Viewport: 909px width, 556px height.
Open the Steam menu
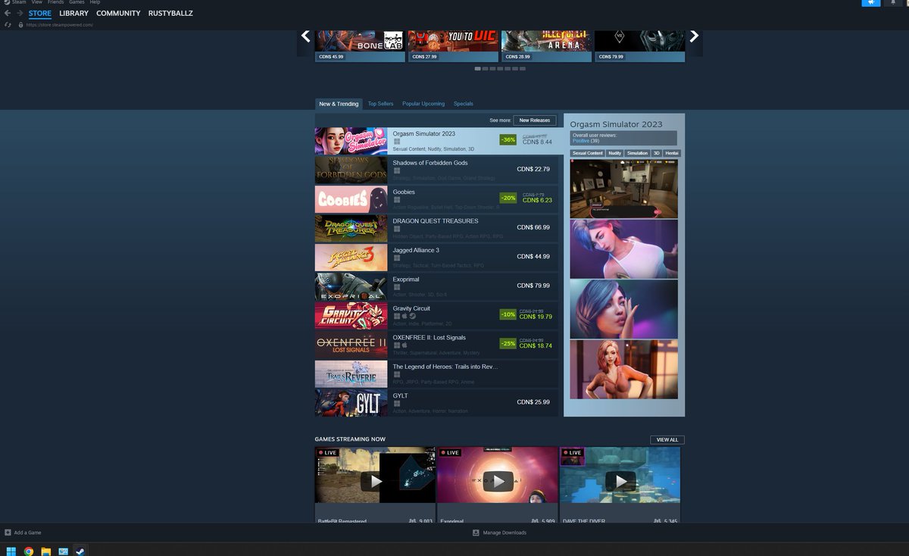[x=18, y=2]
